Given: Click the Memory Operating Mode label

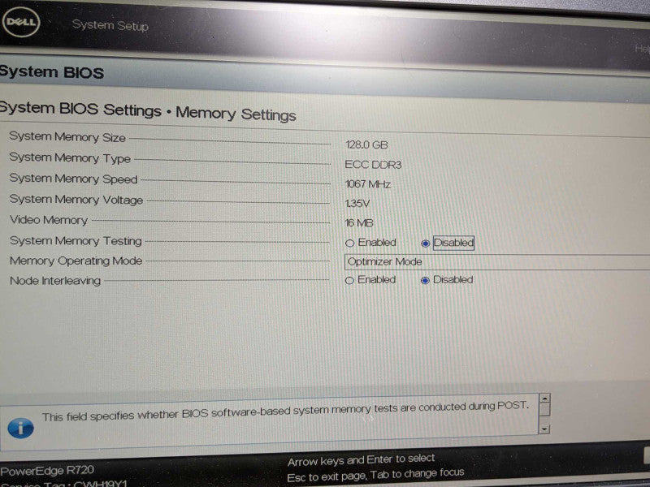Looking at the screenshot, I should tap(76, 261).
